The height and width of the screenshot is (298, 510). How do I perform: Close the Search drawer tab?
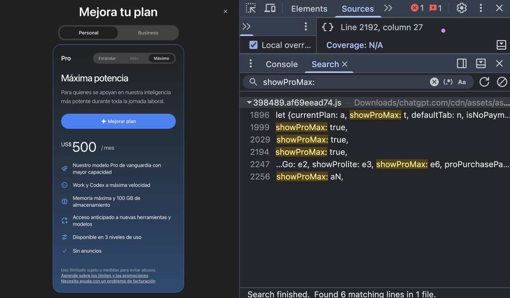345,64
